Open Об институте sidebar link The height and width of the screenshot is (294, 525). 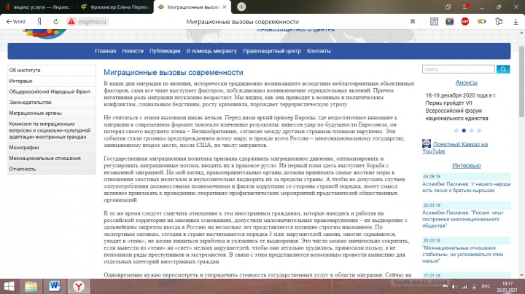(52, 70)
